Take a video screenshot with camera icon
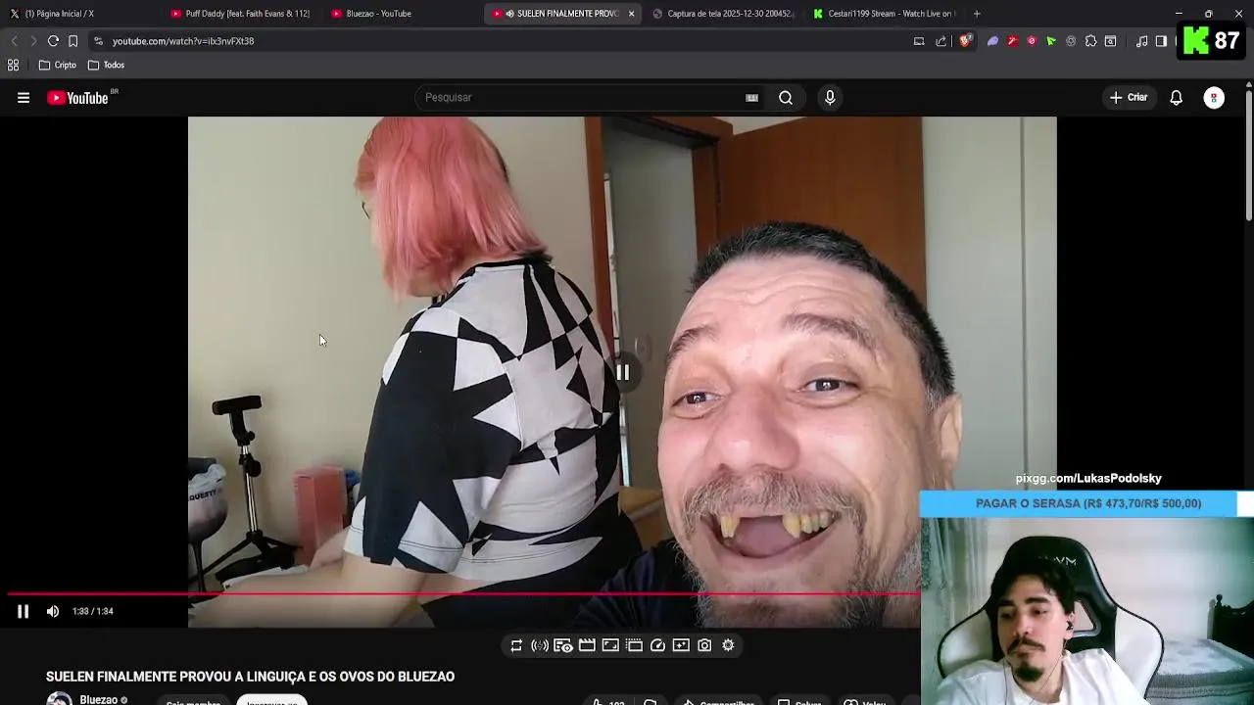This screenshot has width=1254, height=705. (704, 645)
